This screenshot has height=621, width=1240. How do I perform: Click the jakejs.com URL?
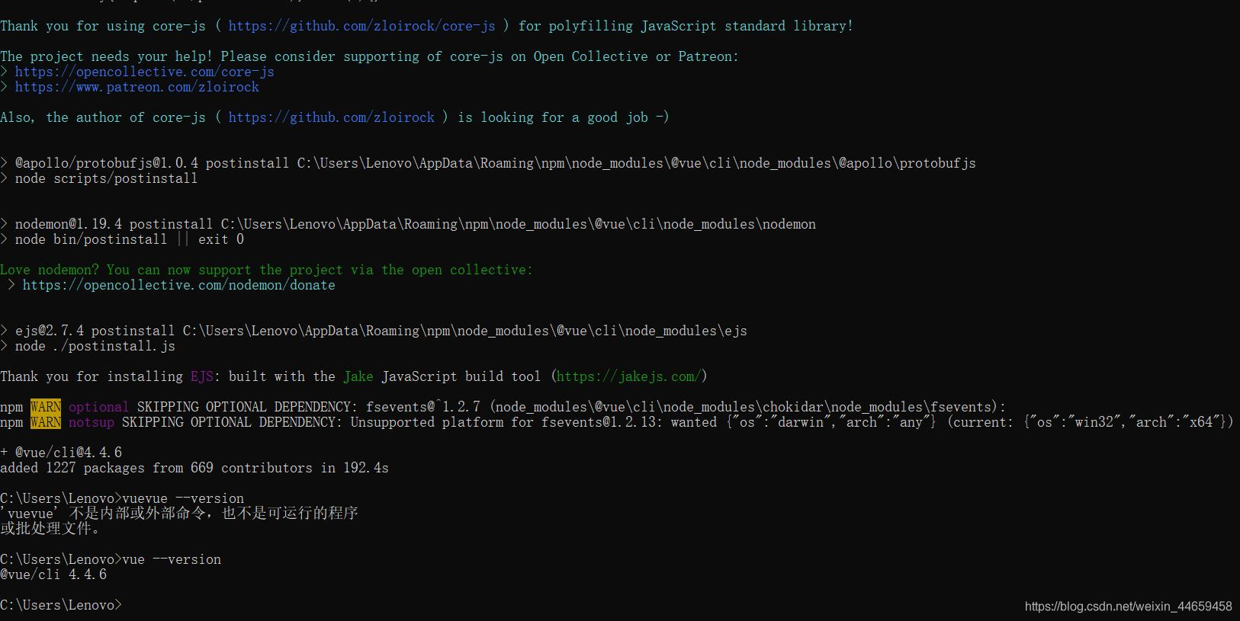coord(628,376)
